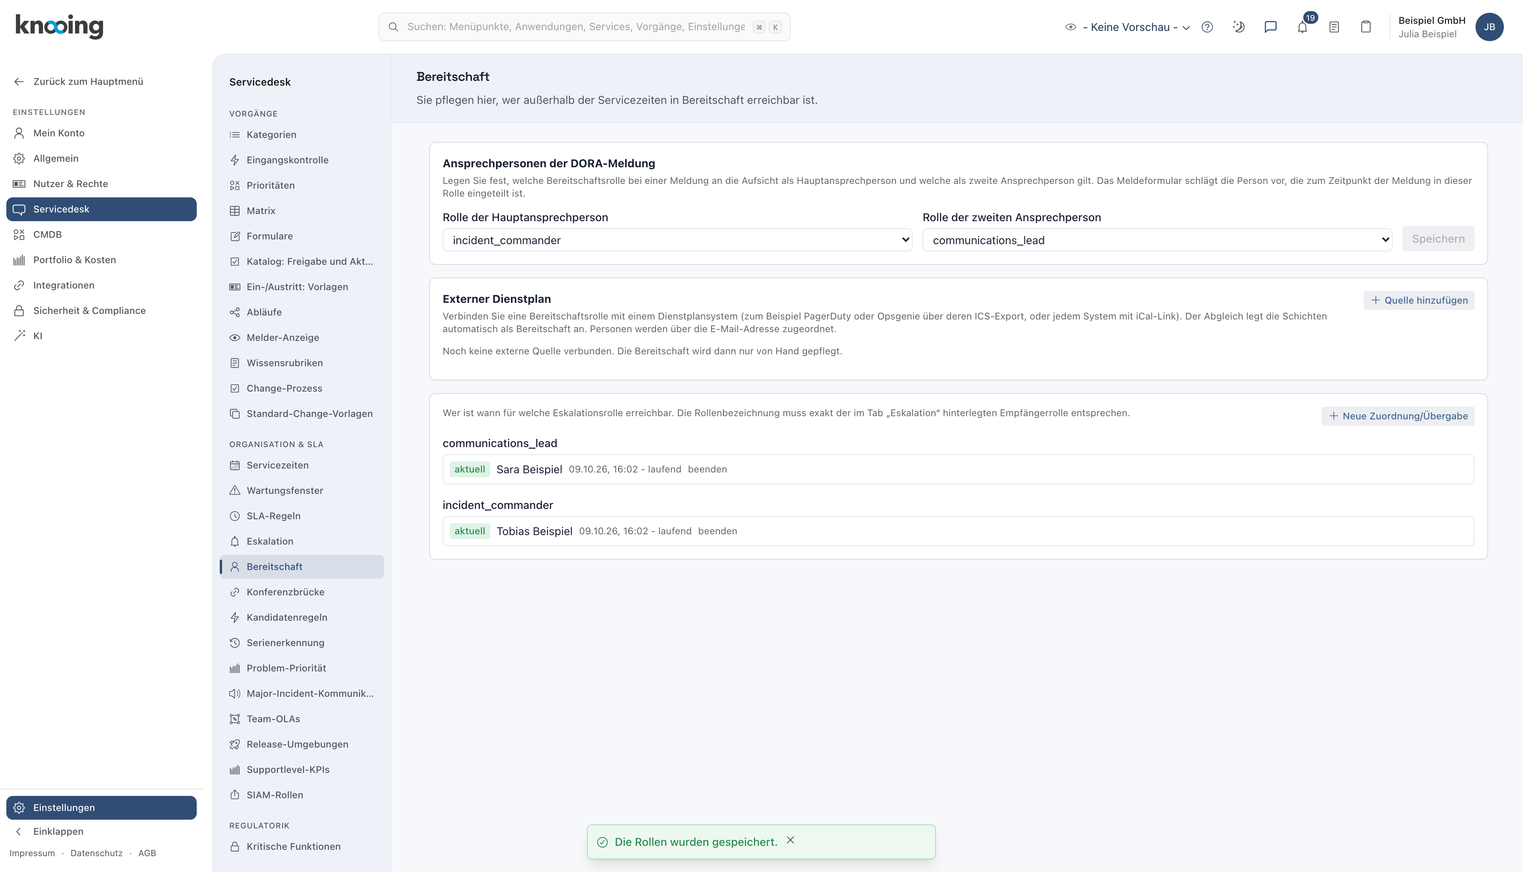
Task: Open the help question-mark icon
Action: click(x=1207, y=27)
